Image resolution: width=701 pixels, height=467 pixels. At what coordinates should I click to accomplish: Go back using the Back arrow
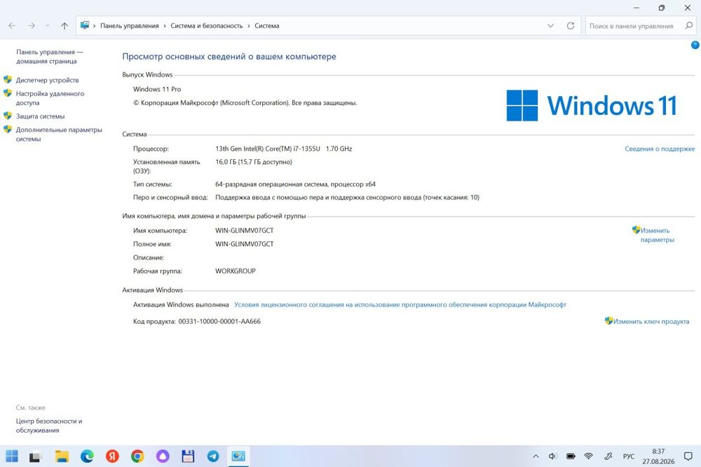pos(12,26)
